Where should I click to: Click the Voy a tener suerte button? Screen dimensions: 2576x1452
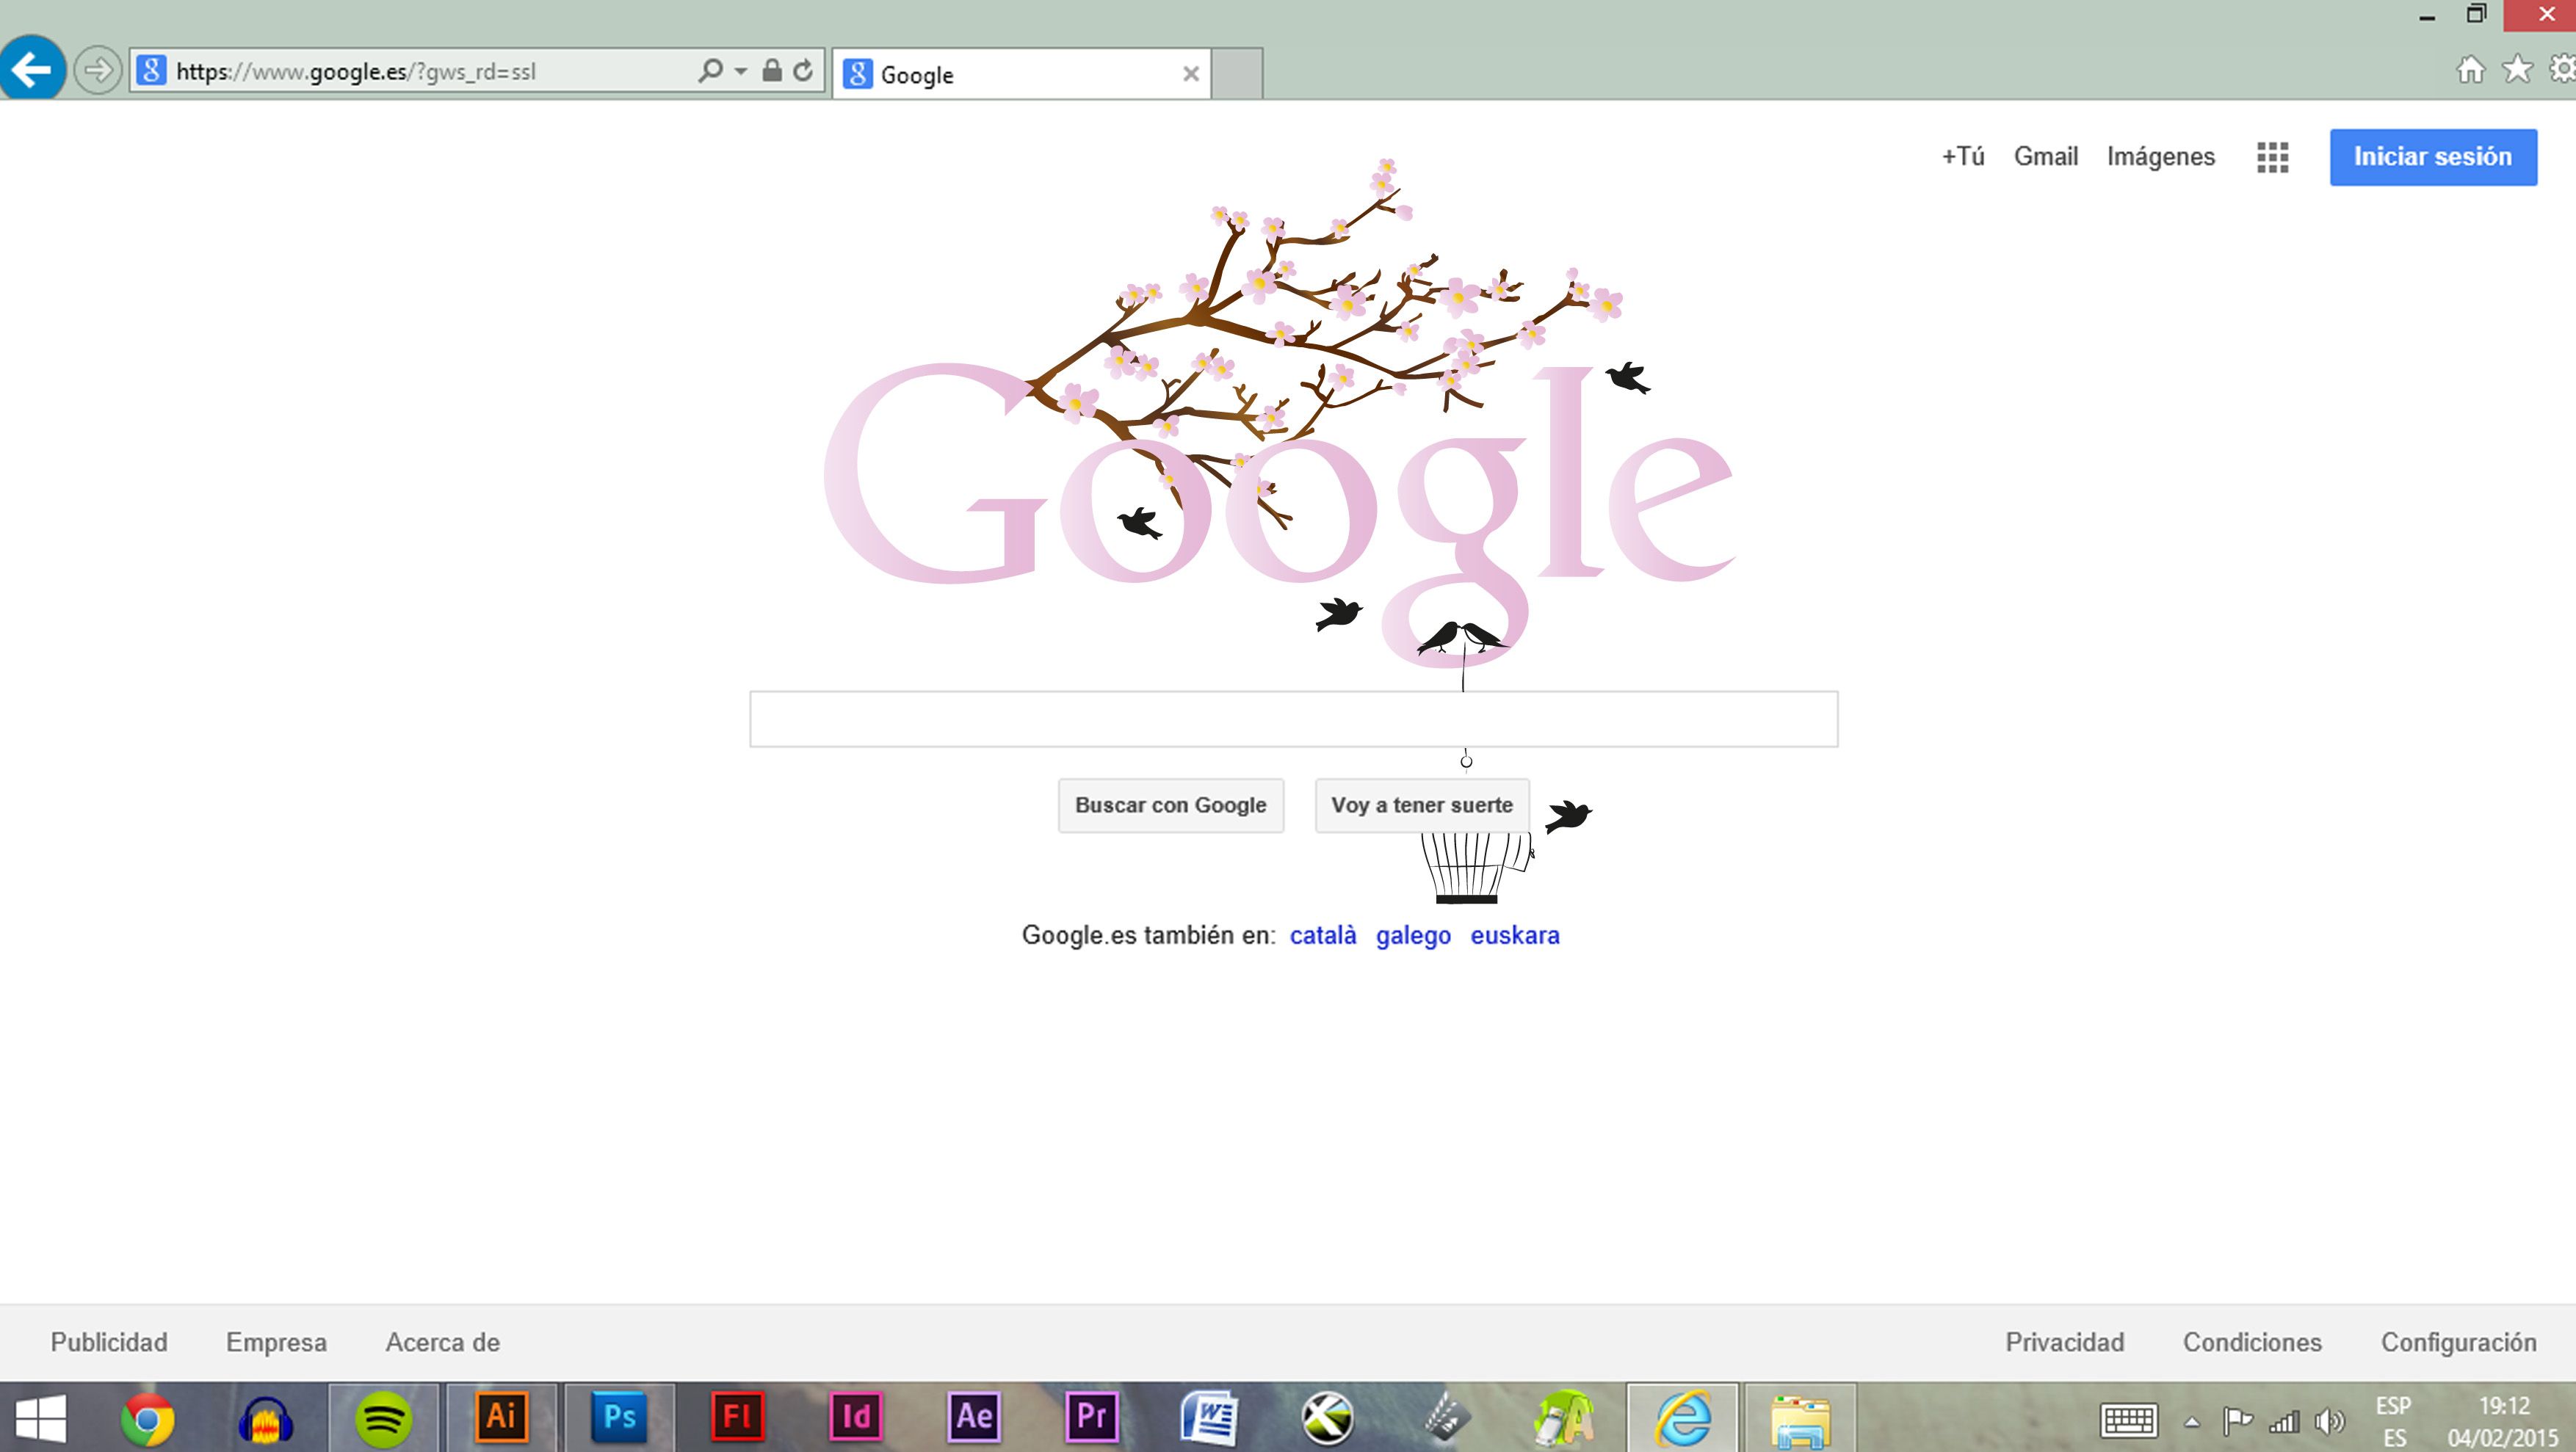tap(1421, 805)
